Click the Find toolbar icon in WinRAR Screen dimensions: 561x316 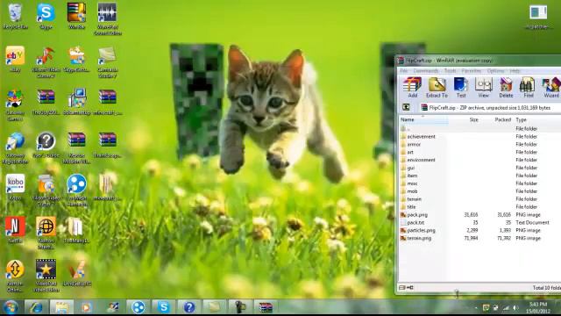528,88
